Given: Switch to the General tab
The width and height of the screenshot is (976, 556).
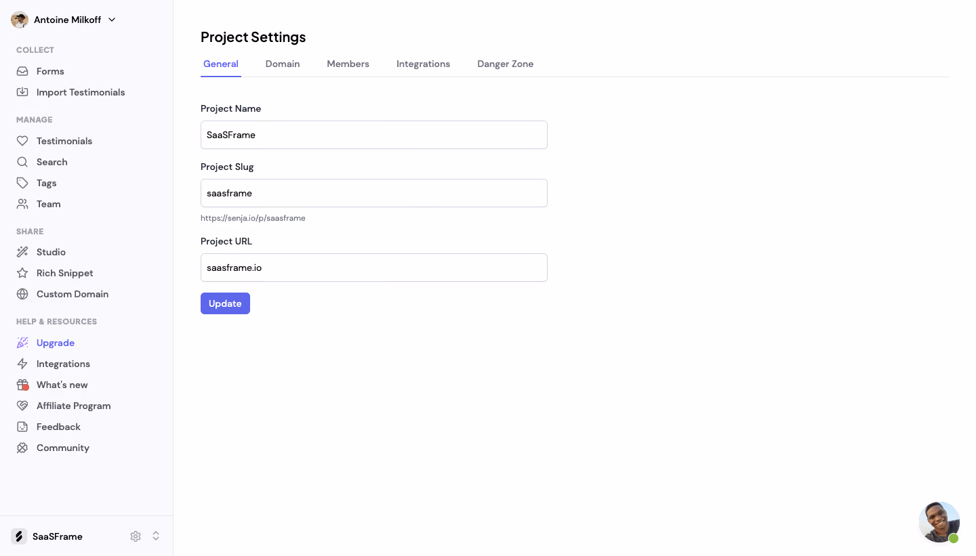Looking at the screenshot, I should pos(221,64).
